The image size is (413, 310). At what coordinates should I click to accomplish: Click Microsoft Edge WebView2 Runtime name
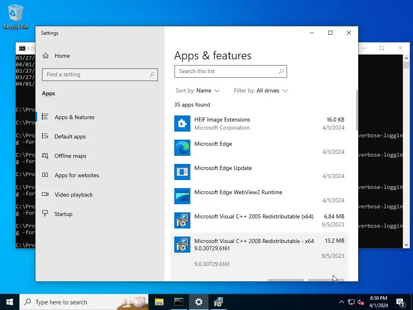click(238, 193)
